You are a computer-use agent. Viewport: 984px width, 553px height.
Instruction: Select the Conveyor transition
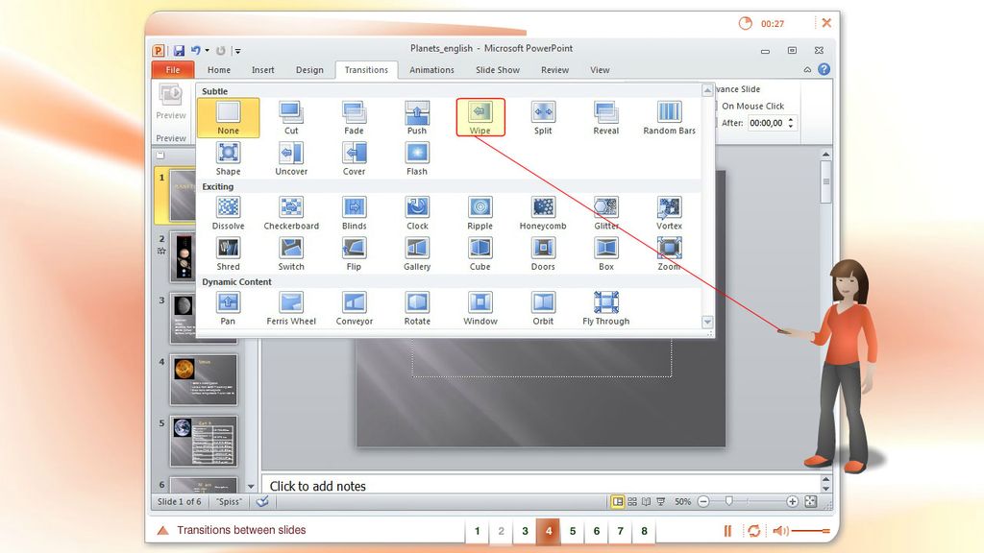(x=354, y=308)
